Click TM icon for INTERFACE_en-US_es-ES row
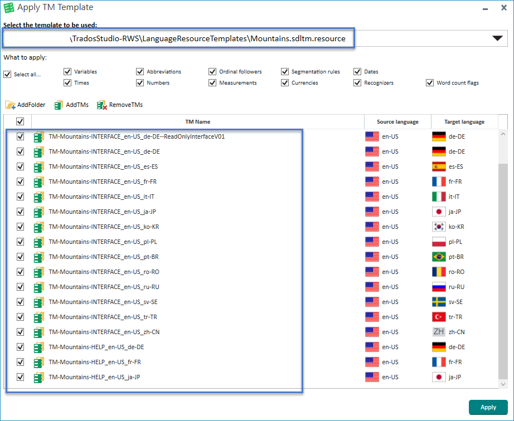514x421 pixels. (39, 167)
